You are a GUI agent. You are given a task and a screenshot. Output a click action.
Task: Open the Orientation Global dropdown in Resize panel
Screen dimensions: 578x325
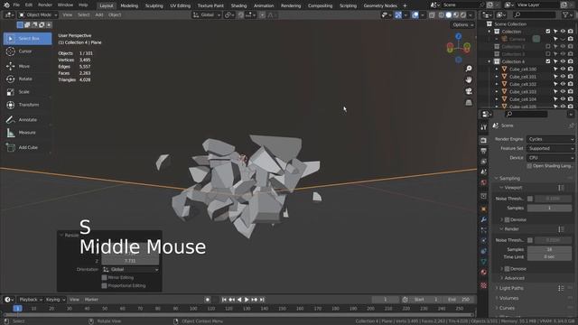click(130, 269)
